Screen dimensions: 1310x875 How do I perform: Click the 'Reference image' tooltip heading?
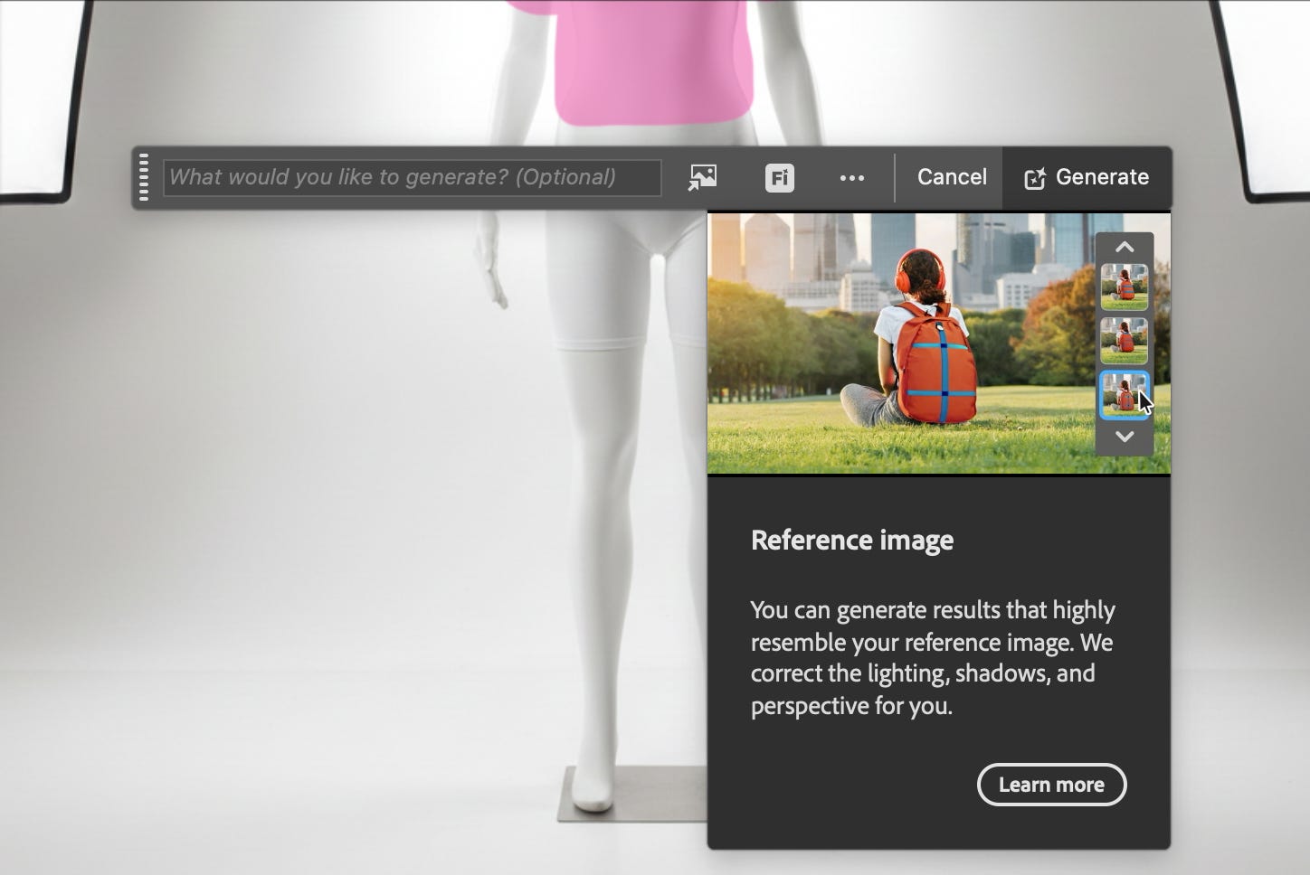[852, 540]
